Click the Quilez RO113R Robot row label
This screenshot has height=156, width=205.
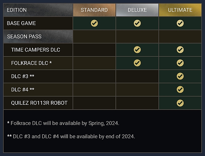tap(39, 103)
